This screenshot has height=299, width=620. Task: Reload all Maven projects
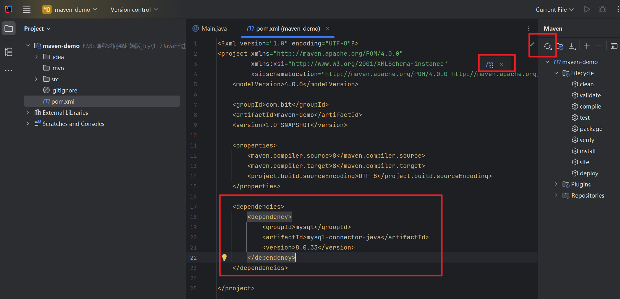point(547,46)
